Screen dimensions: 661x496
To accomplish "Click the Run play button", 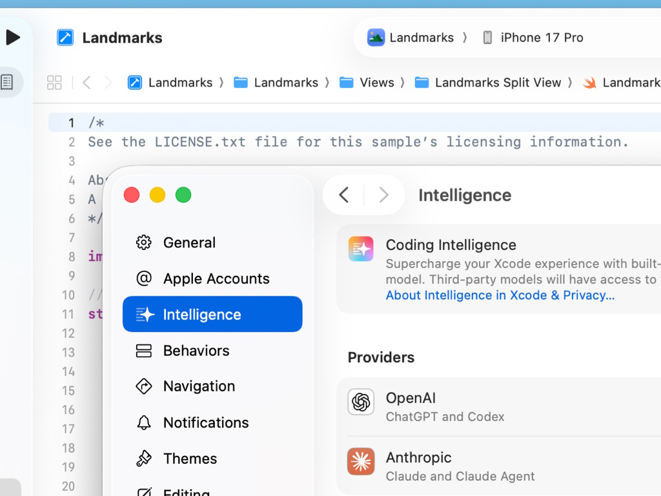I will 13,37.
